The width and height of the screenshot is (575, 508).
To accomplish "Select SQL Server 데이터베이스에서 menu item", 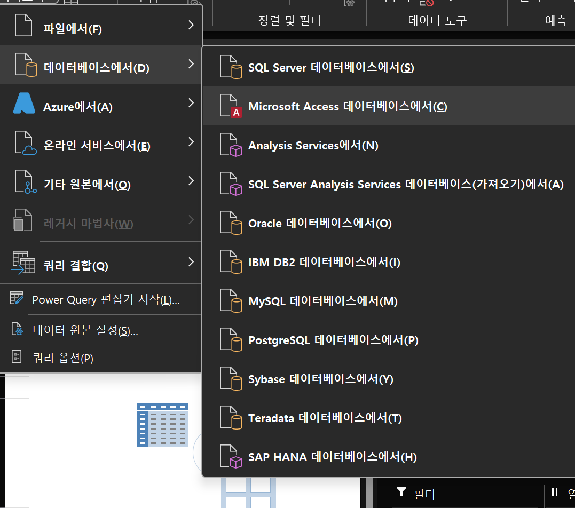I will (330, 68).
